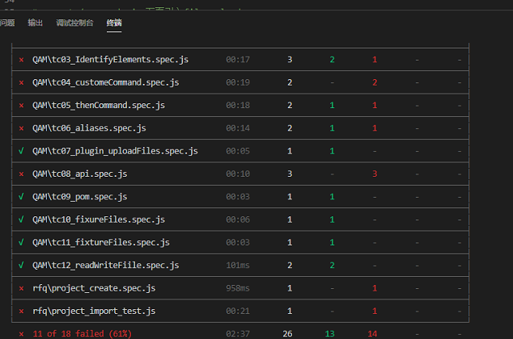Select the 调试控制台 tab
The height and width of the screenshot is (339, 513).
point(75,23)
